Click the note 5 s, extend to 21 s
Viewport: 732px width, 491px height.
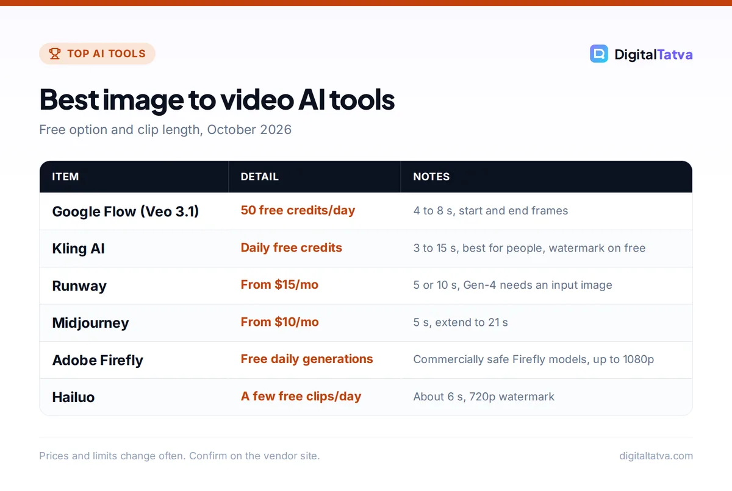pyautogui.click(x=461, y=322)
